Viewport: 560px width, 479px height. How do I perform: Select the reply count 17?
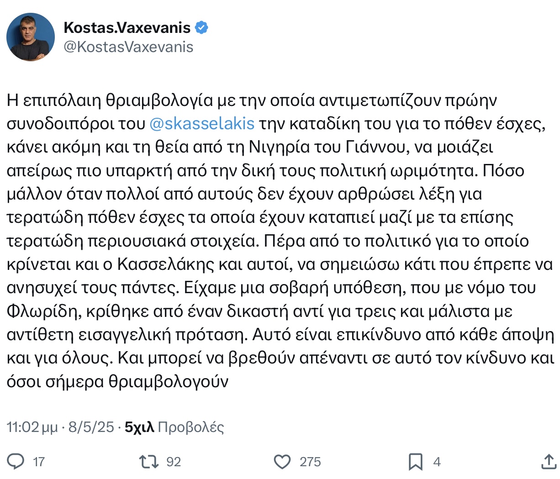point(39,462)
